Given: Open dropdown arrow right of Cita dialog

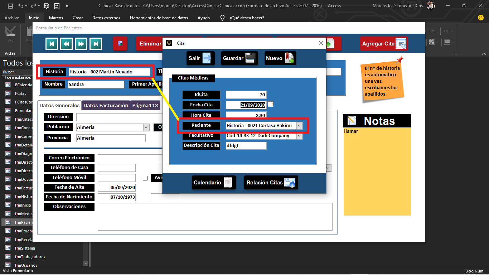Looking at the screenshot, I should click(329, 168).
